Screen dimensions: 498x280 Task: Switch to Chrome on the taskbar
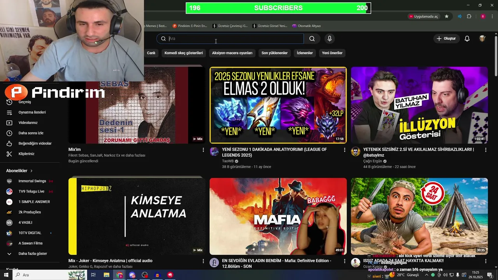pos(119,275)
